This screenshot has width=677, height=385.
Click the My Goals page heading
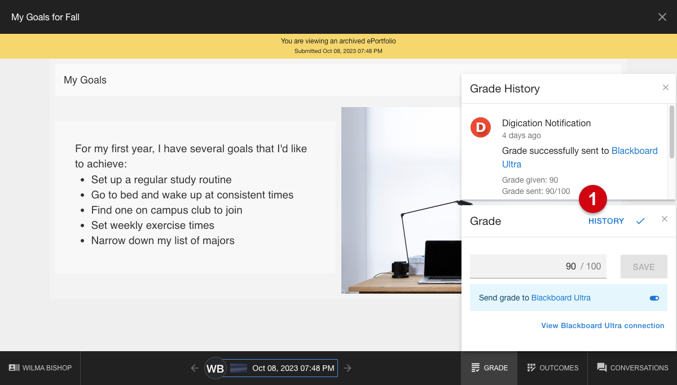[x=85, y=80]
